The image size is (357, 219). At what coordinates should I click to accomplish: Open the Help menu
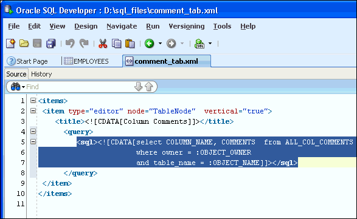point(248,26)
